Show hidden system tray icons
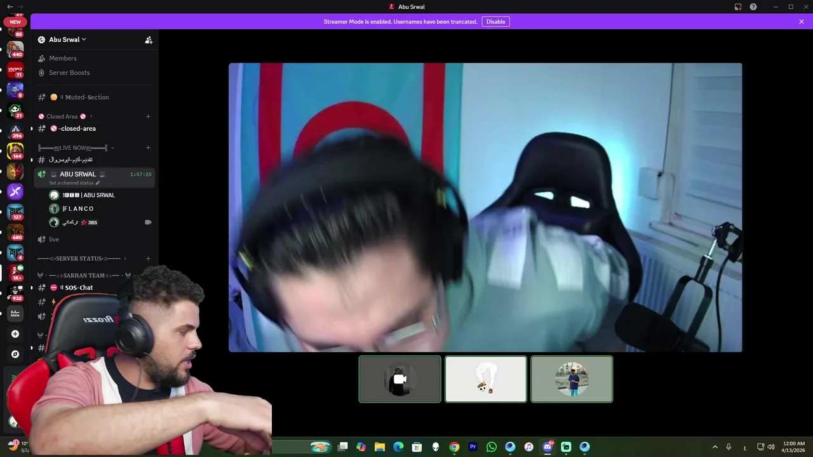The width and height of the screenshot is (813, 457). 715,447
